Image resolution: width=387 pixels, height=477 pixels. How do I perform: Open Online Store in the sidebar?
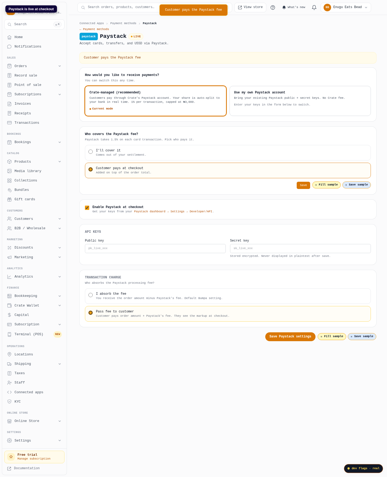point(34,421)
